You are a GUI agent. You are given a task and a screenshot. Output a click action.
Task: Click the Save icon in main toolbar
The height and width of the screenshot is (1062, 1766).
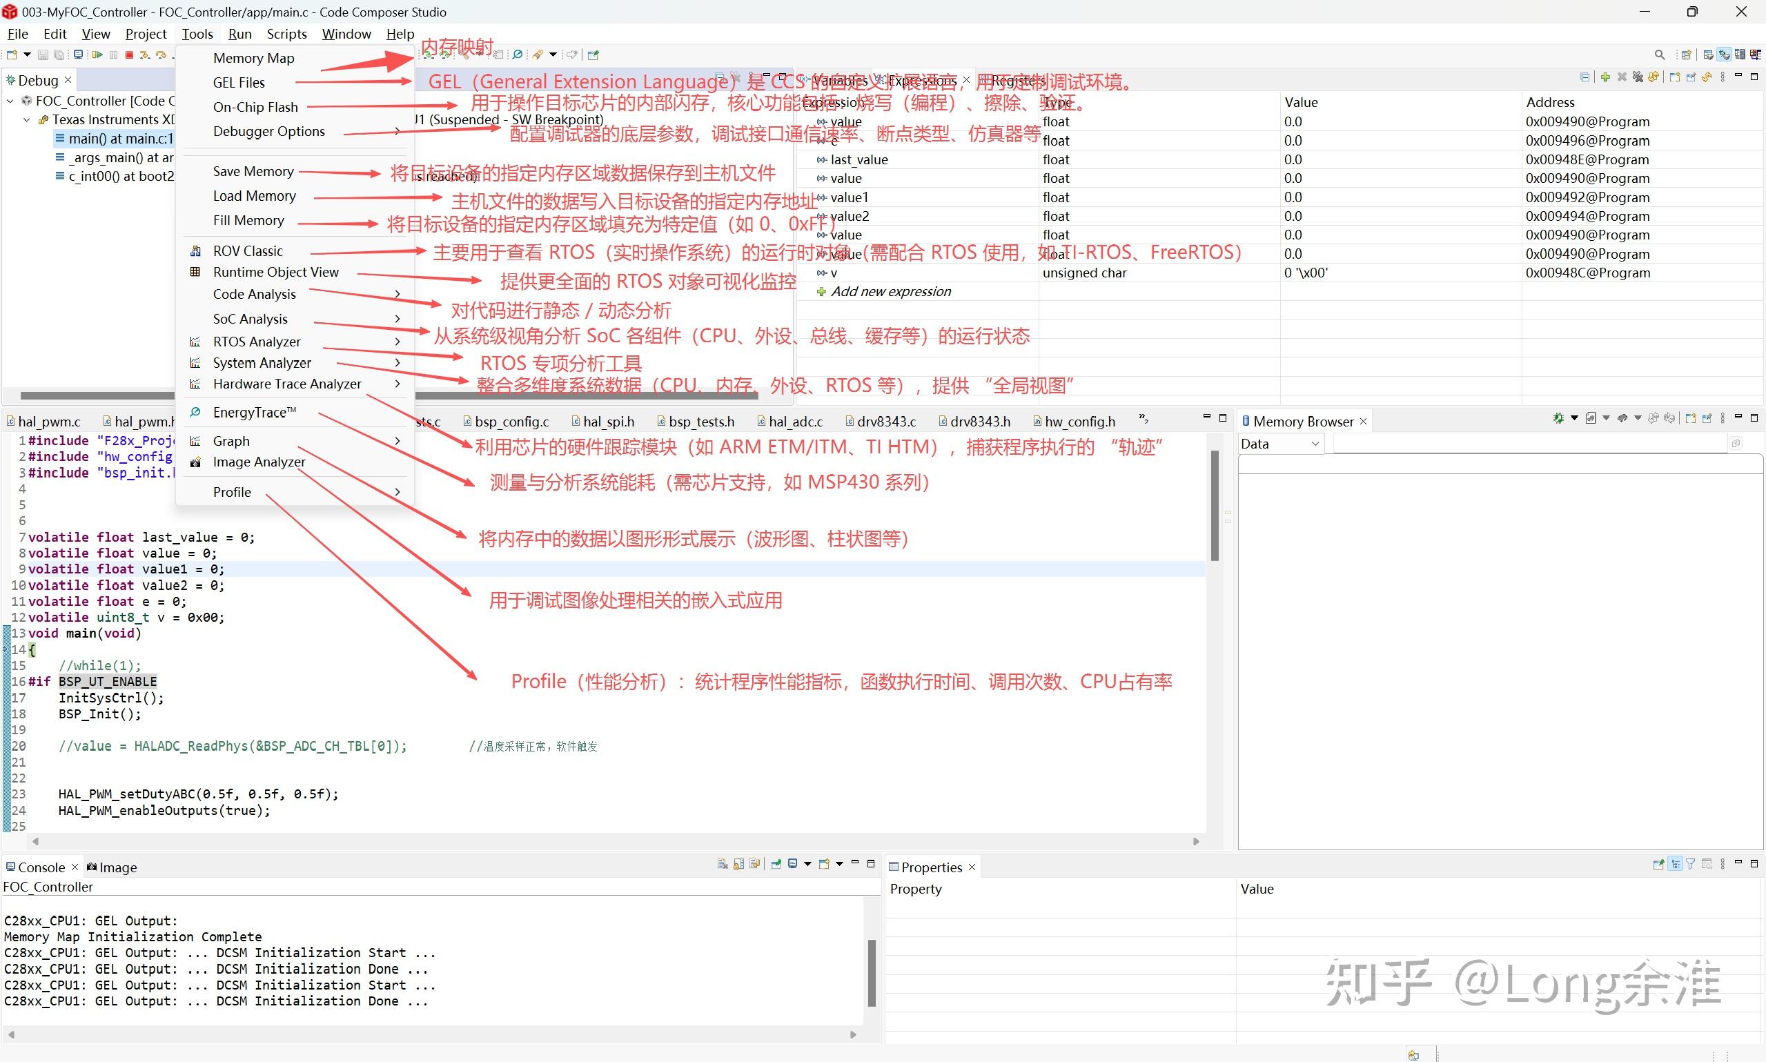[43, 55]
